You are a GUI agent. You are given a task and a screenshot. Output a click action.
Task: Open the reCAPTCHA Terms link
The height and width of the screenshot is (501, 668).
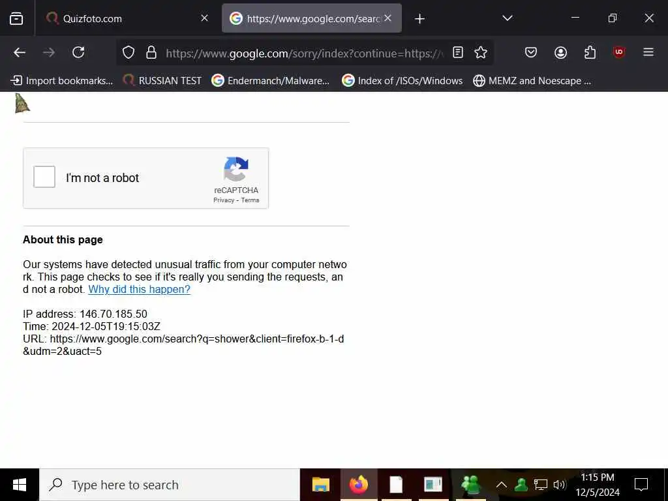[250, 200]
